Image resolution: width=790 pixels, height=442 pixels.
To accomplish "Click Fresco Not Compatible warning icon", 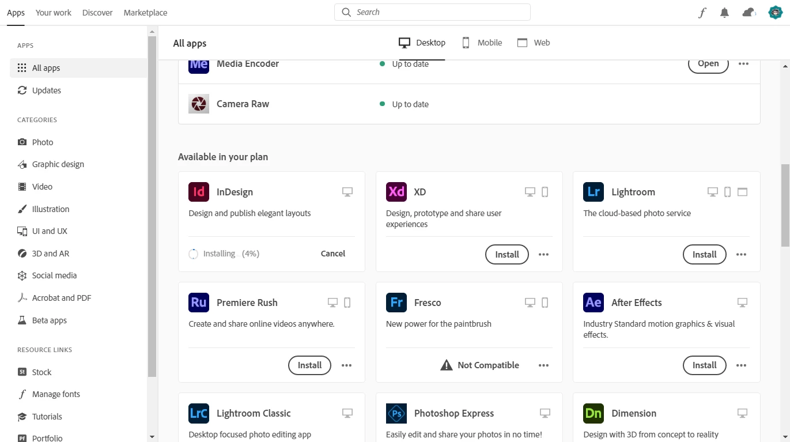I will coord(447,365).
